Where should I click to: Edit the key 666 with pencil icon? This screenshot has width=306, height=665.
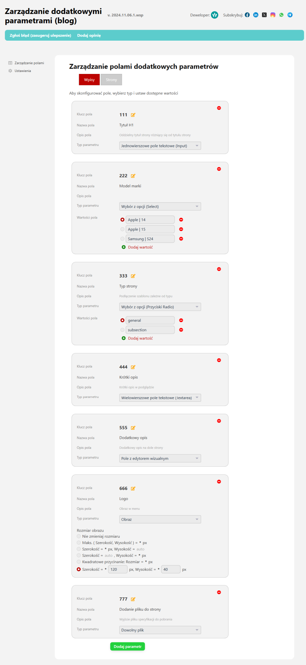133,488
